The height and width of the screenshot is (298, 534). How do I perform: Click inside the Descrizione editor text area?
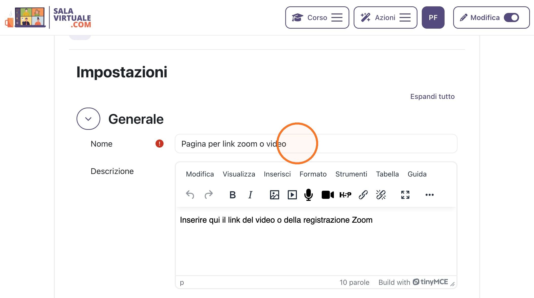tap(316, 241)
